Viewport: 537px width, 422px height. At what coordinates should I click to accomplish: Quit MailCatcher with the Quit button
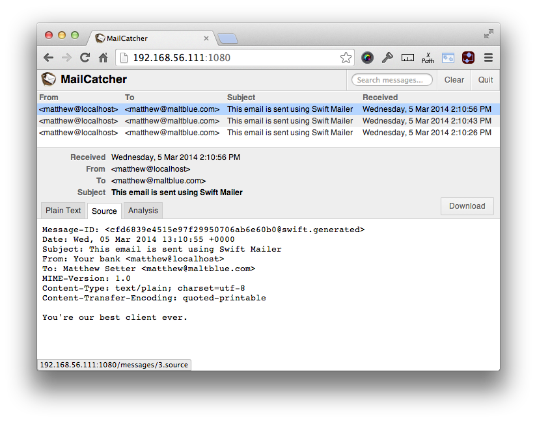[486, 80]
